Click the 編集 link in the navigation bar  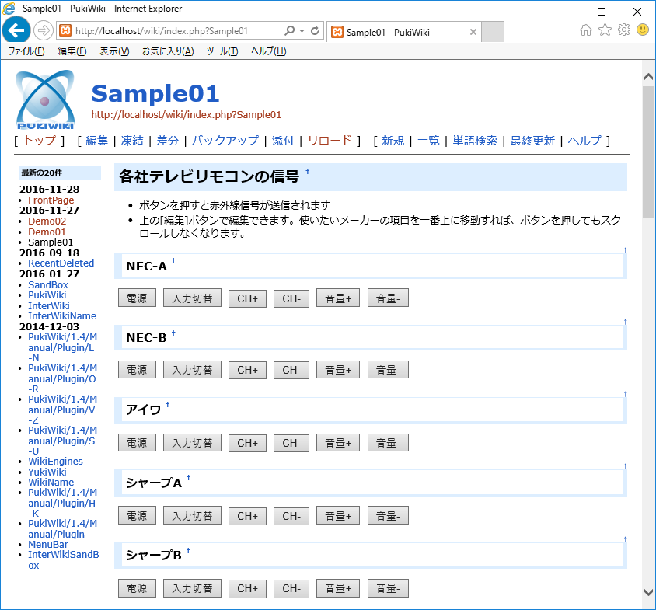(97, 141)
